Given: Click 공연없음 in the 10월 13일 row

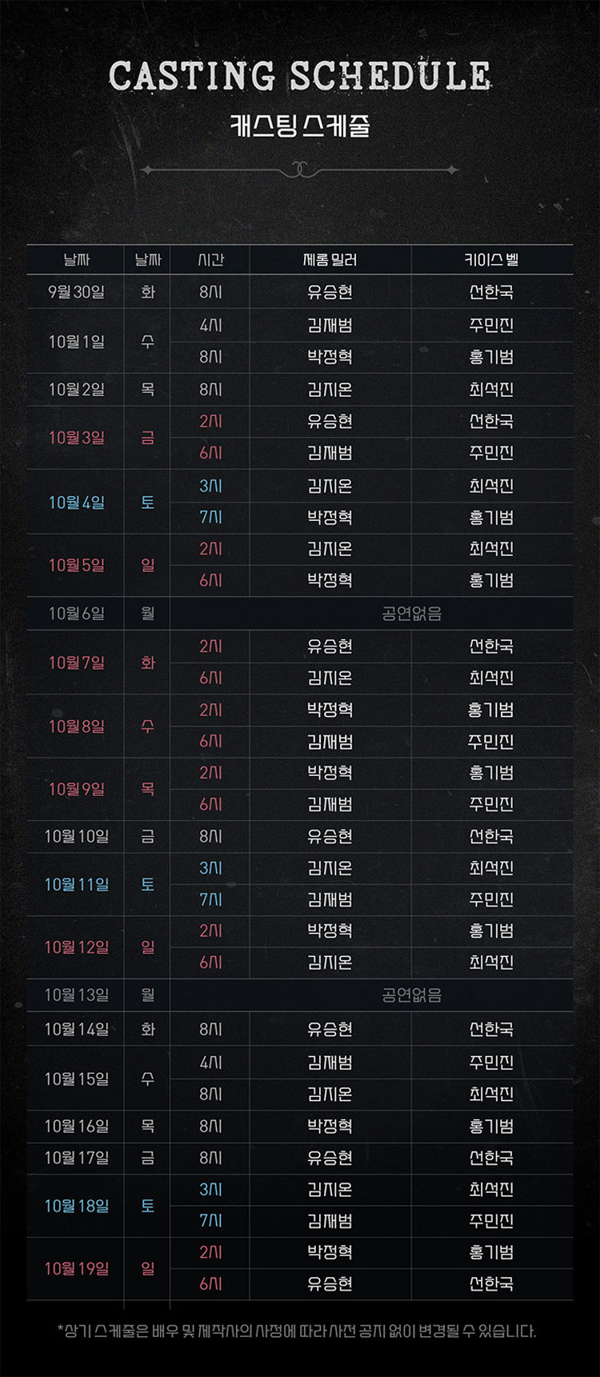Looking at the screenshot, I should pos(411,995).
